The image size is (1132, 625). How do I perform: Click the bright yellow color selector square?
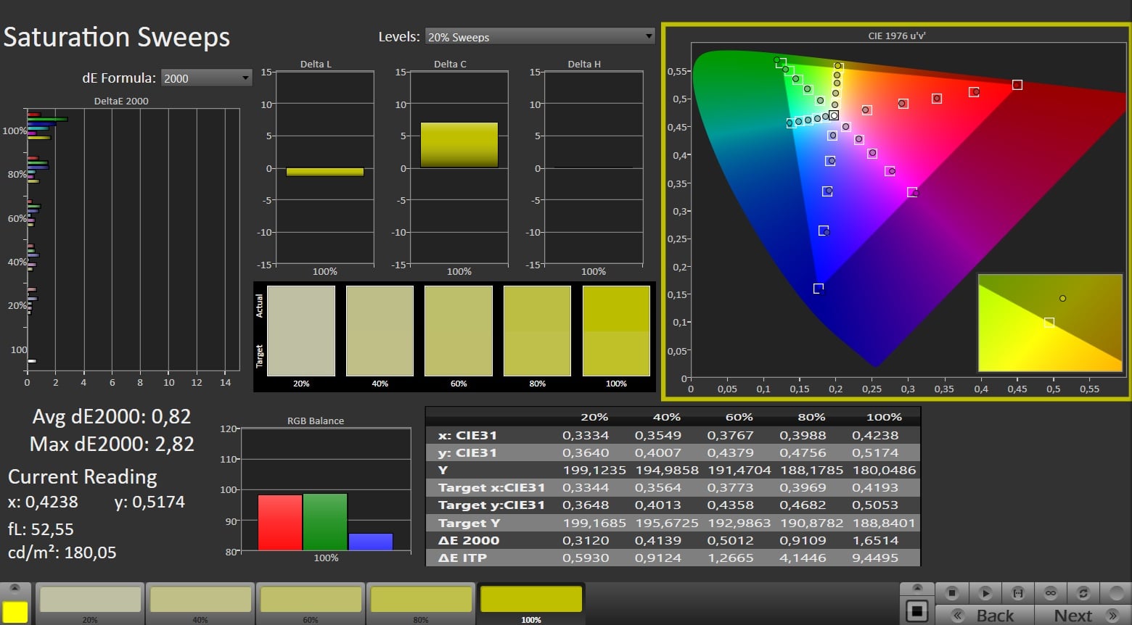(x=15, y=612)
